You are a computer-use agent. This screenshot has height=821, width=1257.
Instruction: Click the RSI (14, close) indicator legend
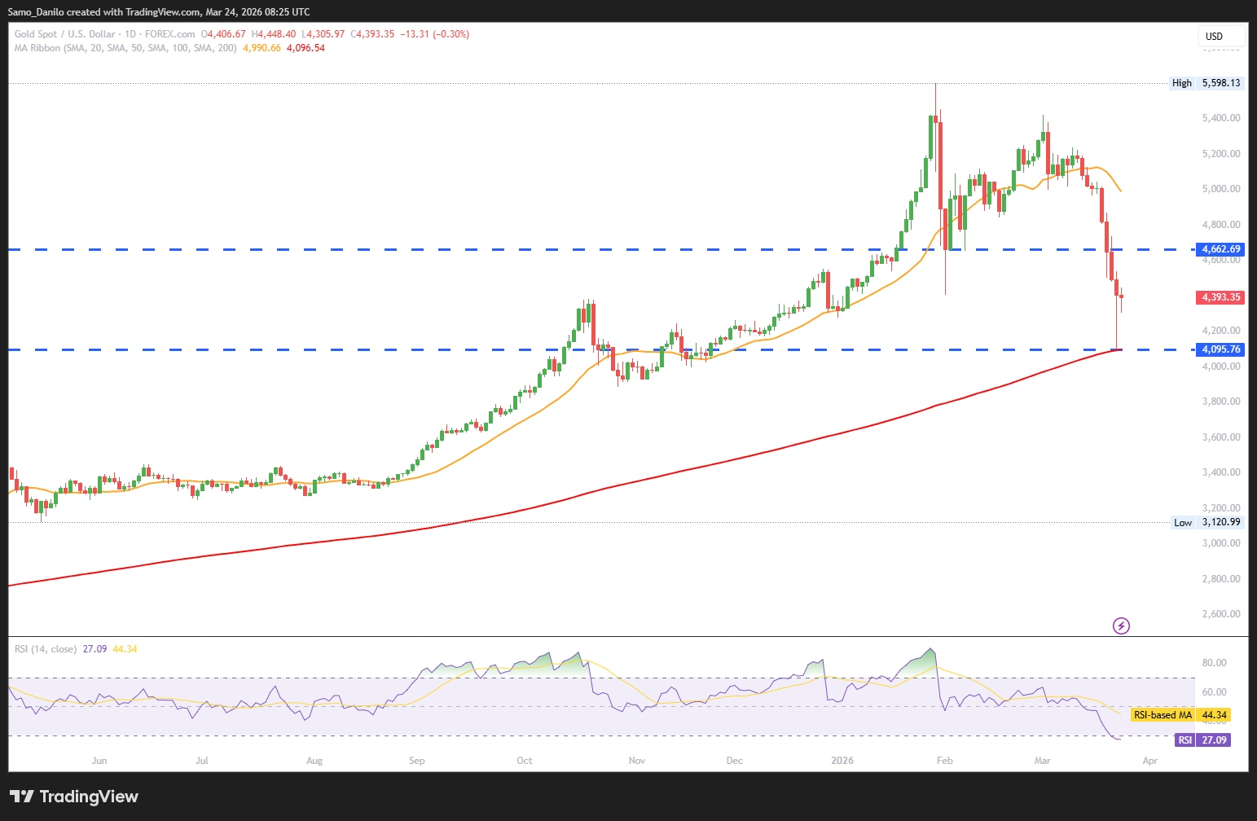point(46,649)
